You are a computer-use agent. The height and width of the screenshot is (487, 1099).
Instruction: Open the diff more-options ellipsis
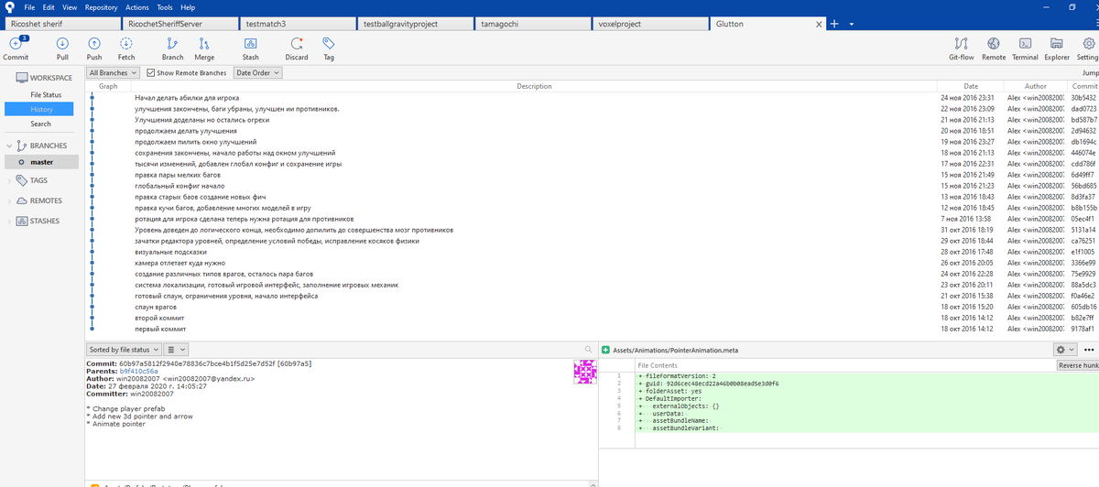coord(1089,350)
